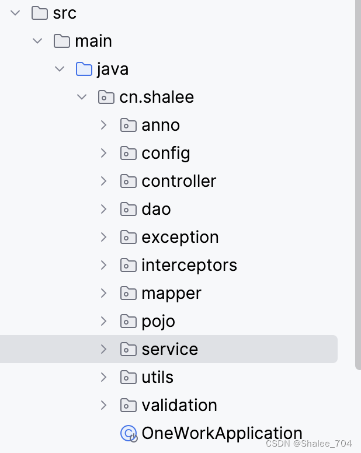This screenshot has width=361, height=453.
Task: Select the dao package label
Action: pos(156,209)
